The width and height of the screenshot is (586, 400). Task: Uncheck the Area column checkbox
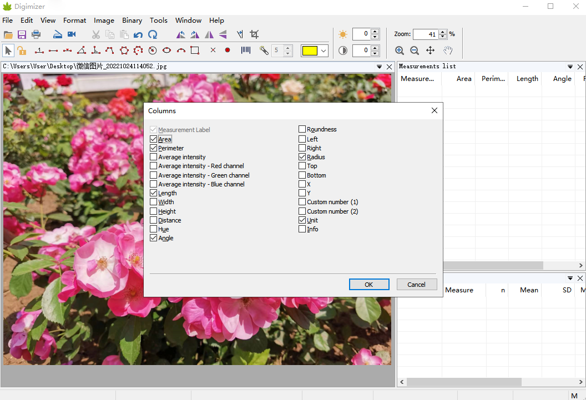tap(153, 139)
